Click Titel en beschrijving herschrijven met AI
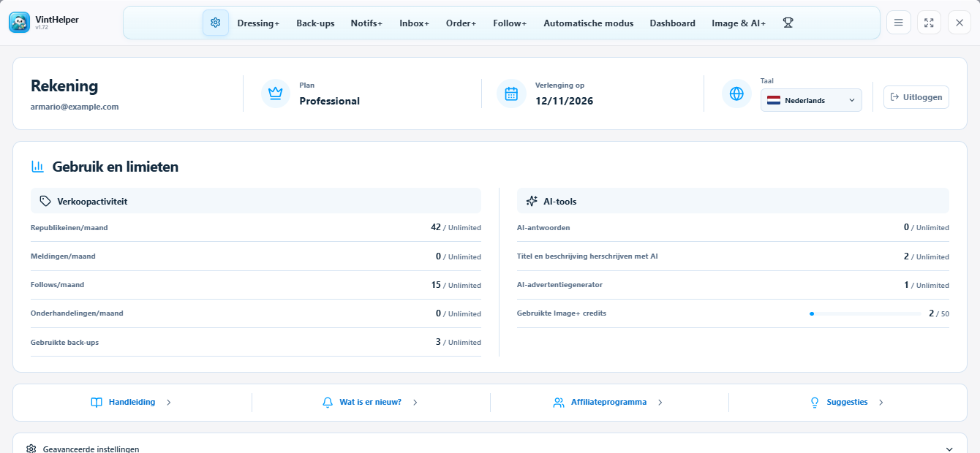The image size is (980, 453). tap(587, 256)
